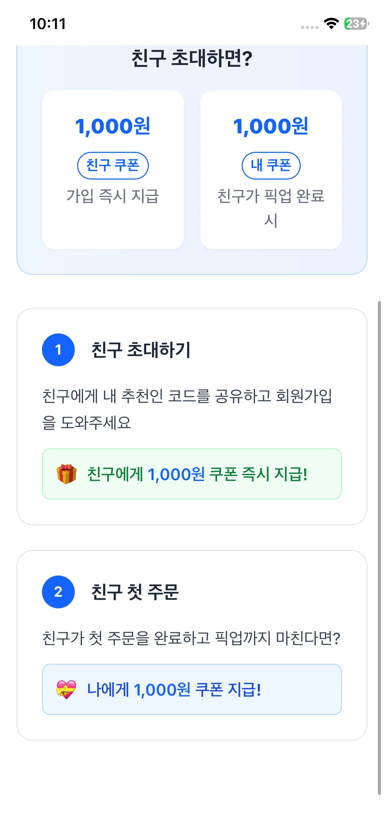The height and width of the screenshot is (833, 384).
Task: Select the 친구 첫 주문 step heading
Action: pos(135,592)
